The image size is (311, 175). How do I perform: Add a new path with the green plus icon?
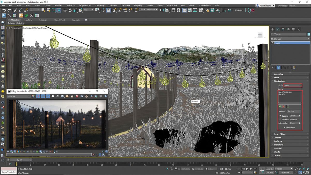click(x=280, y=106)
